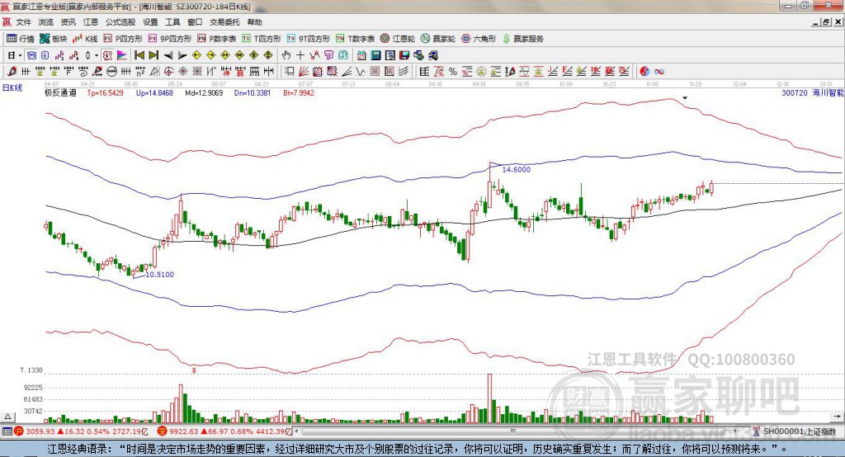Open 赢家服务 service link
845x457 pixels.
522,39
